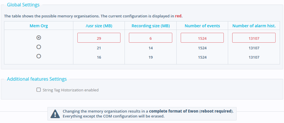Click the Recording size (MB) column header
Image resolution: width=284 pixels, height=123 pixels.
(150, 26)
